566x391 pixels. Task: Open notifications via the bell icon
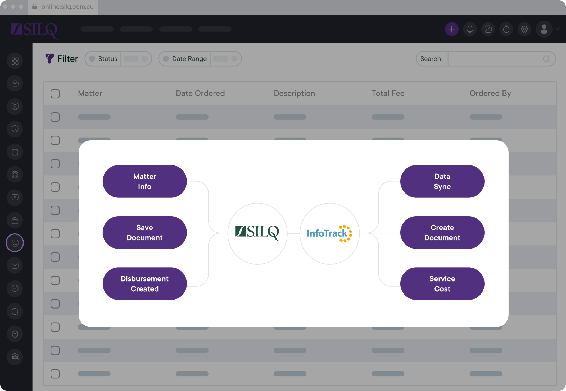click(x=470, y=29)
